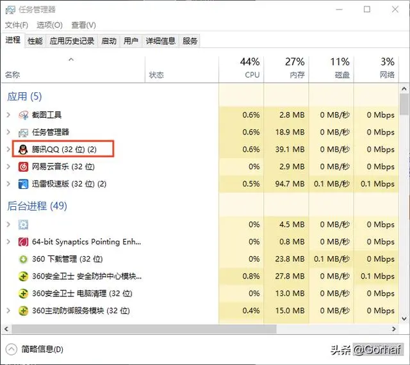
Task: Open the 查看(V) menu
Action: (x=83, y=25)
